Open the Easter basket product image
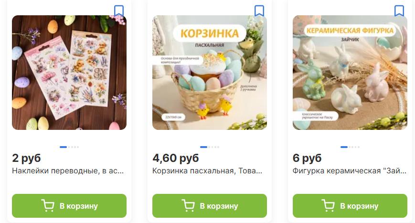The height and width of the screenshot is (223, 415). (x=209, y=73)
